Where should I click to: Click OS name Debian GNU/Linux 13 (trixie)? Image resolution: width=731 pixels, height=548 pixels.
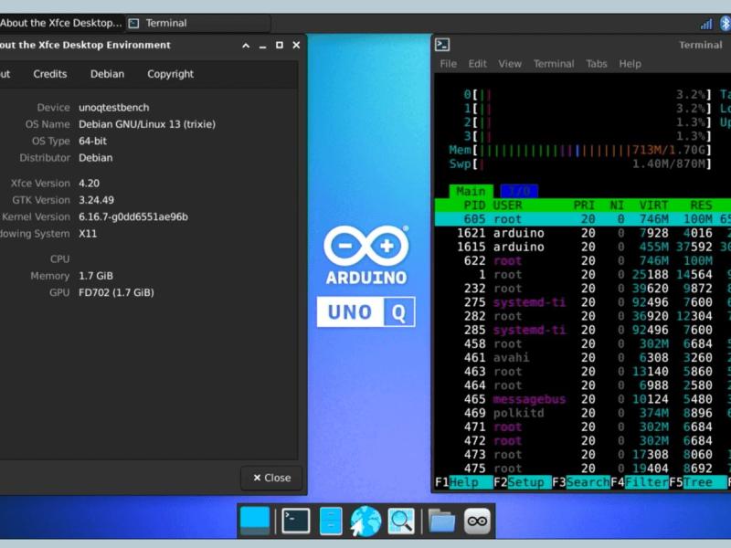[x=147, y=124]
